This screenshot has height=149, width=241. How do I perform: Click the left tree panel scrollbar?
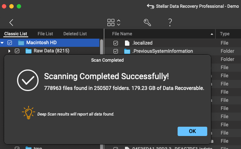coord(102,47)
